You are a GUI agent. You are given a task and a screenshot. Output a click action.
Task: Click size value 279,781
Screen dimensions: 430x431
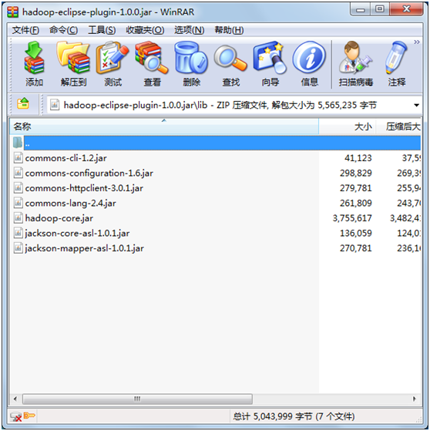356,188
